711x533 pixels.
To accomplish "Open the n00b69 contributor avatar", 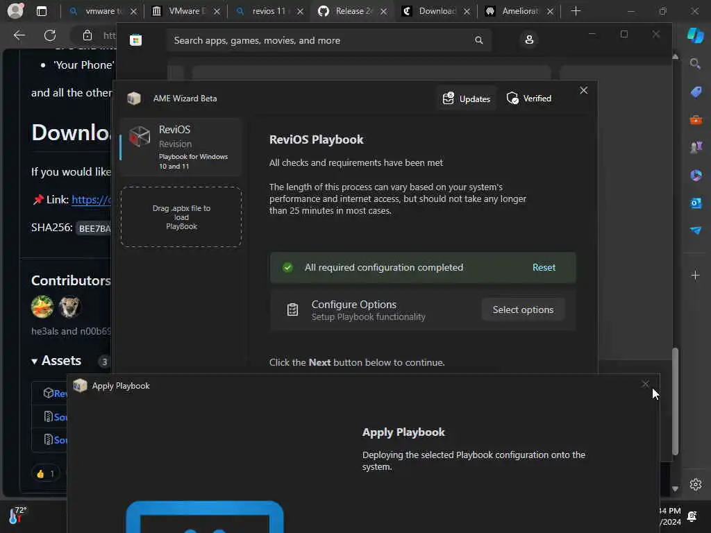I will click(70, 307).
